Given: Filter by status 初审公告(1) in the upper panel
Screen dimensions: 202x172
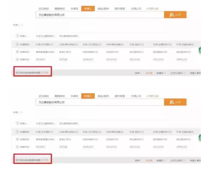Looking at the screenshot, I should pos(65,52).
